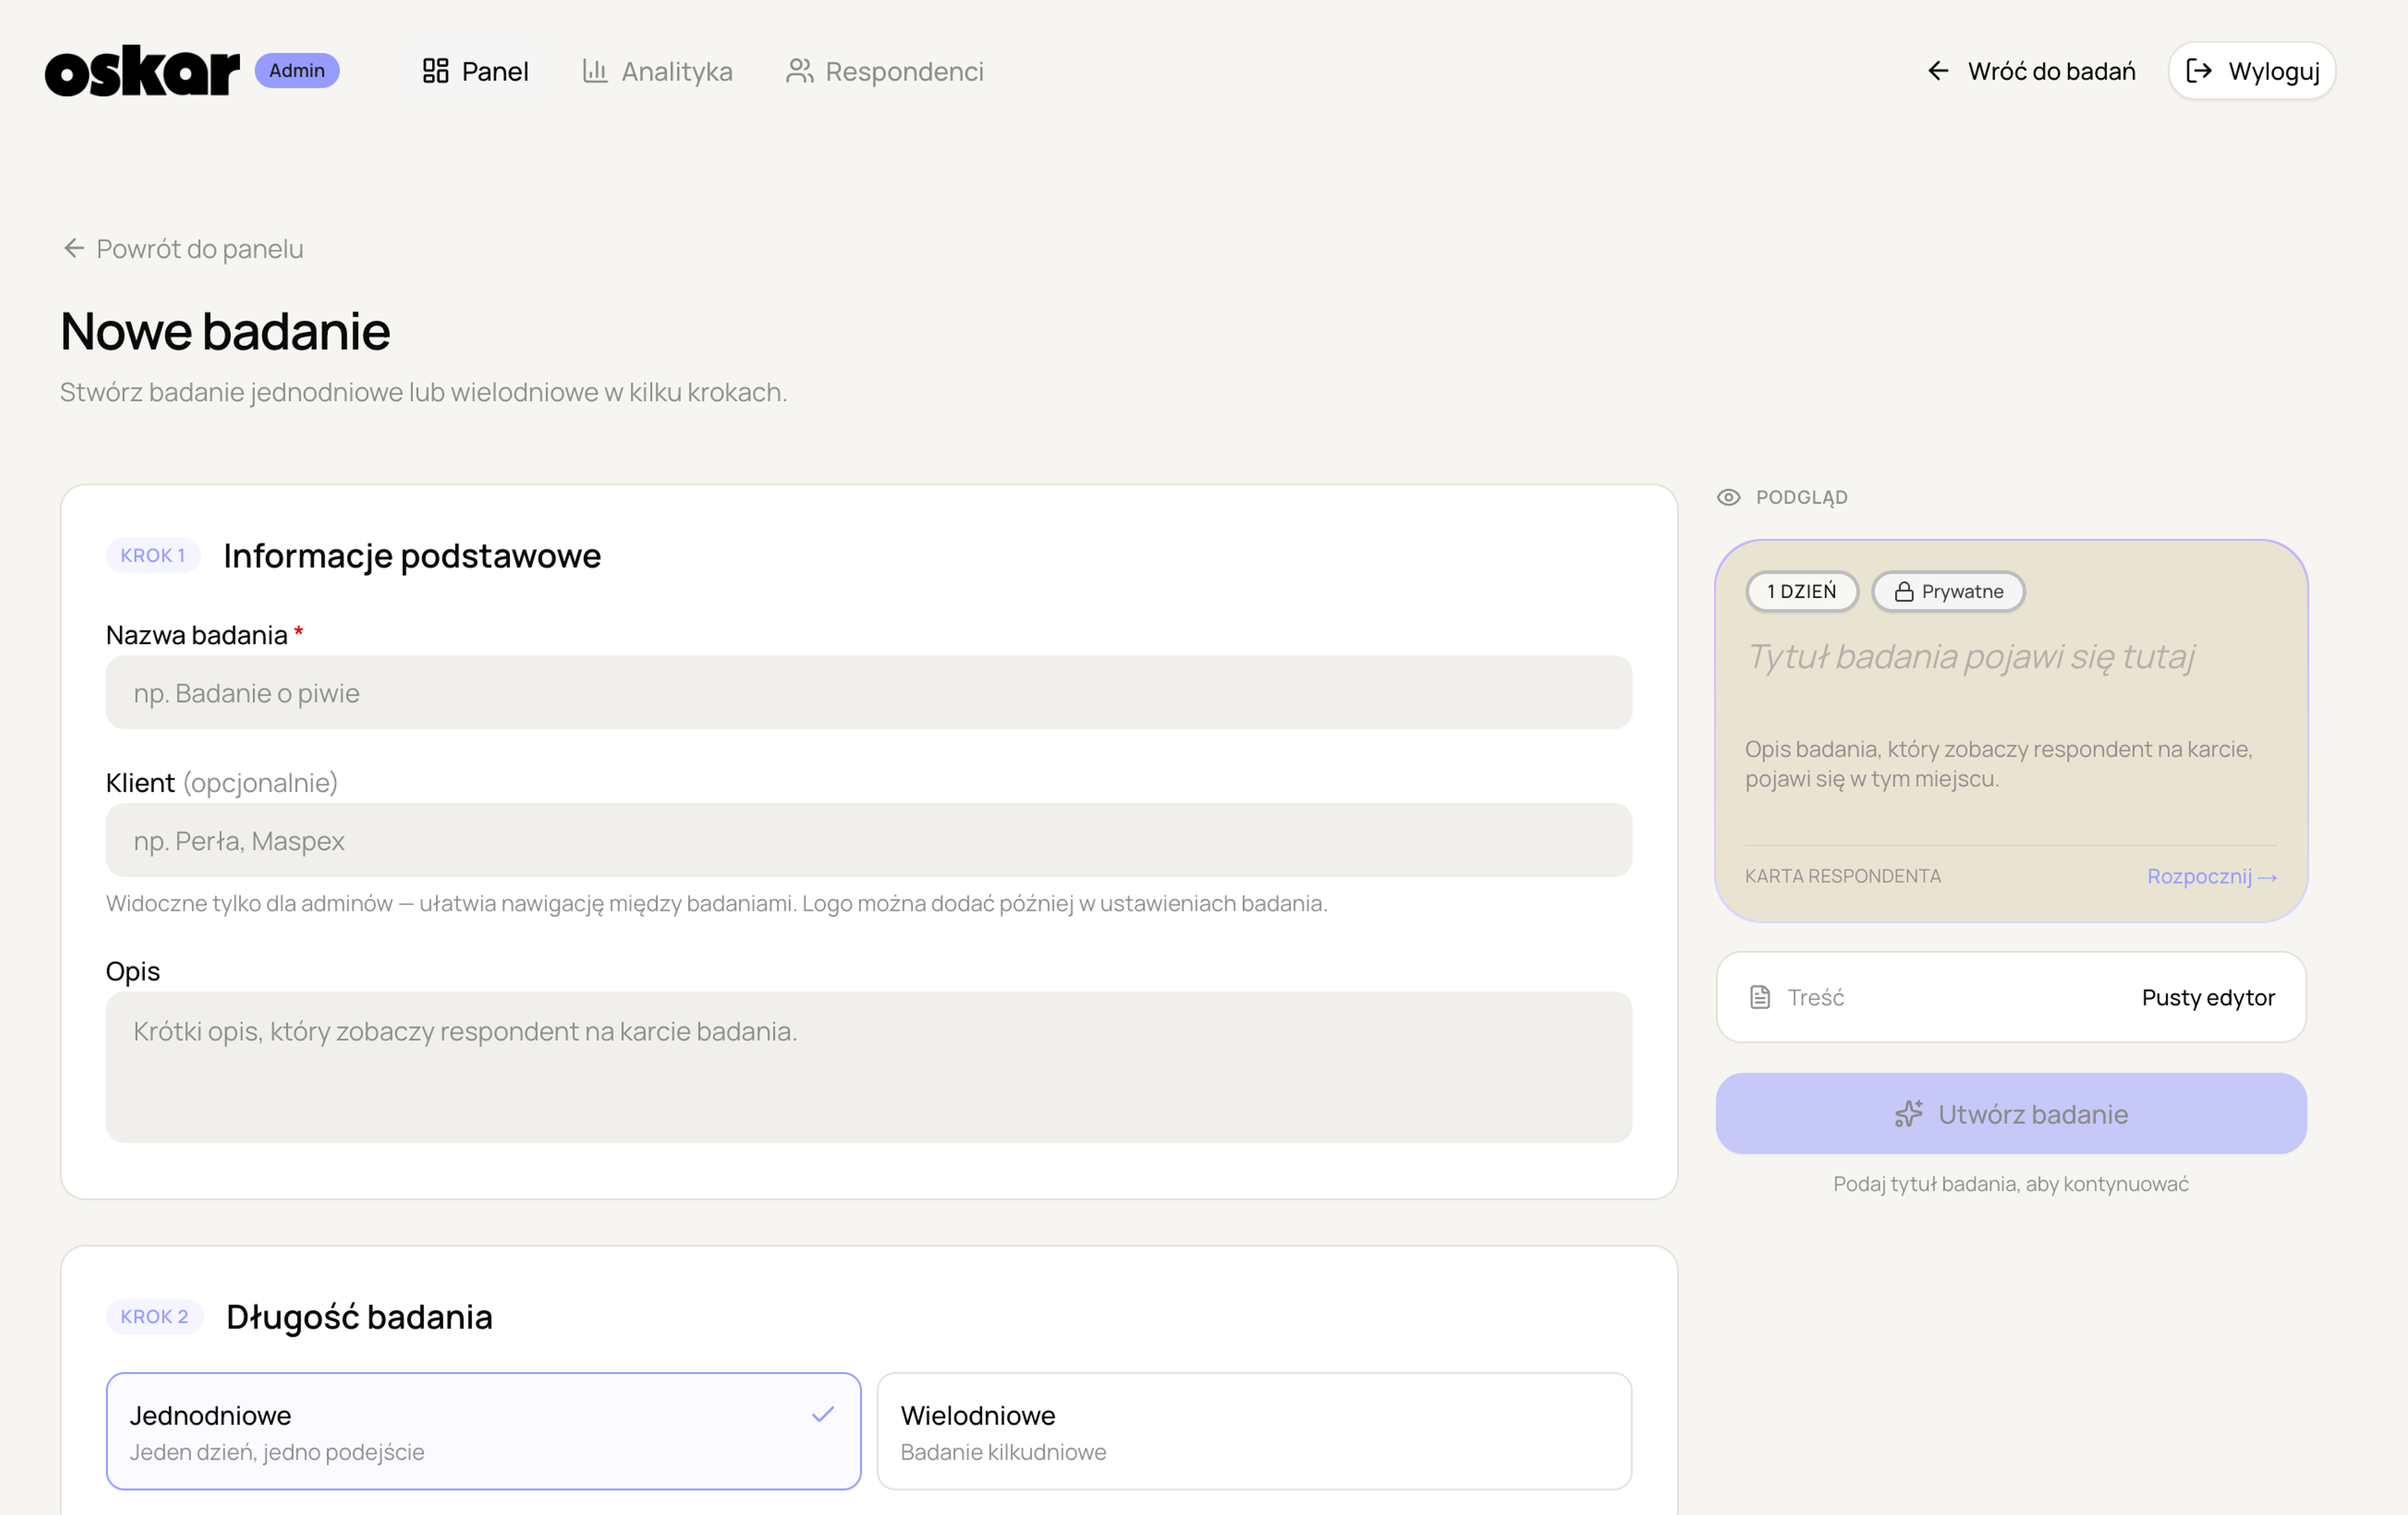Click the Rozpocznij link on the preview card
The height and width of the screenshot is (1515, 2408).
2212,876
